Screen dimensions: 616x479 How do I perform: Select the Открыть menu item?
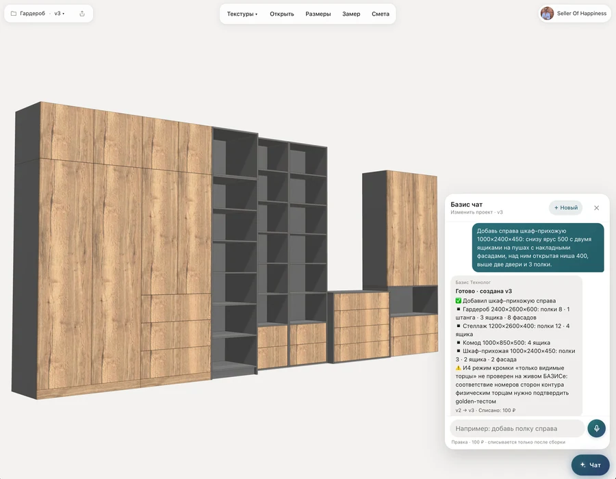[x=282, y=14]
